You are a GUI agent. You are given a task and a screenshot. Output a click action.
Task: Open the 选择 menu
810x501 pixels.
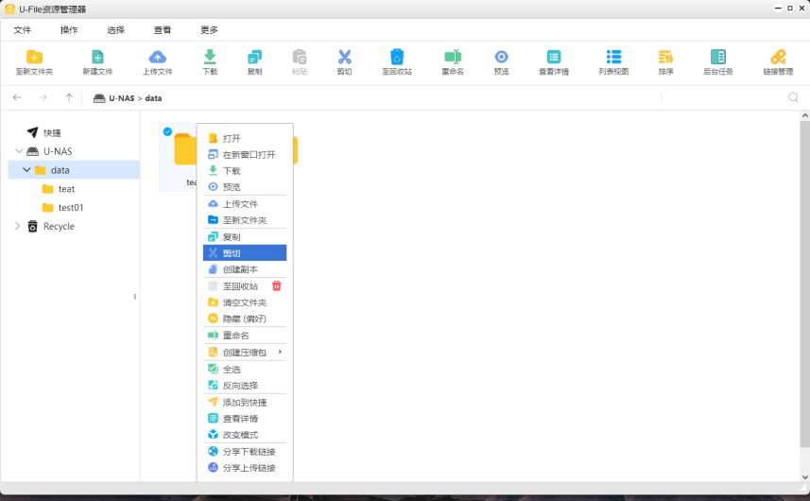115,30
